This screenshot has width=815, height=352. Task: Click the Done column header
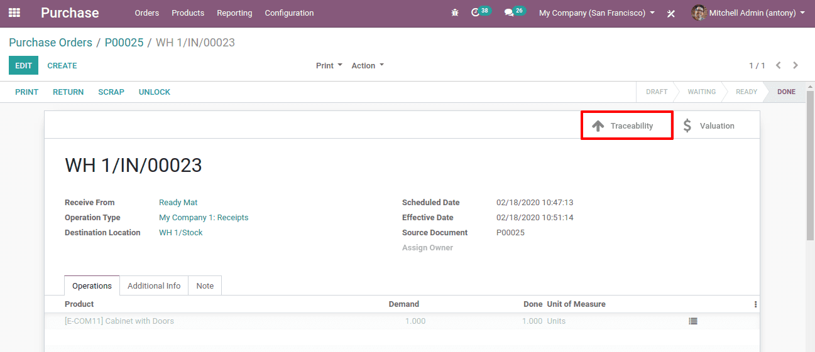click(533, 304)
